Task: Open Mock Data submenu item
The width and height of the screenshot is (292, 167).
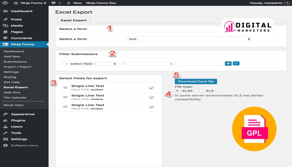Action: [x=14, y=105]
